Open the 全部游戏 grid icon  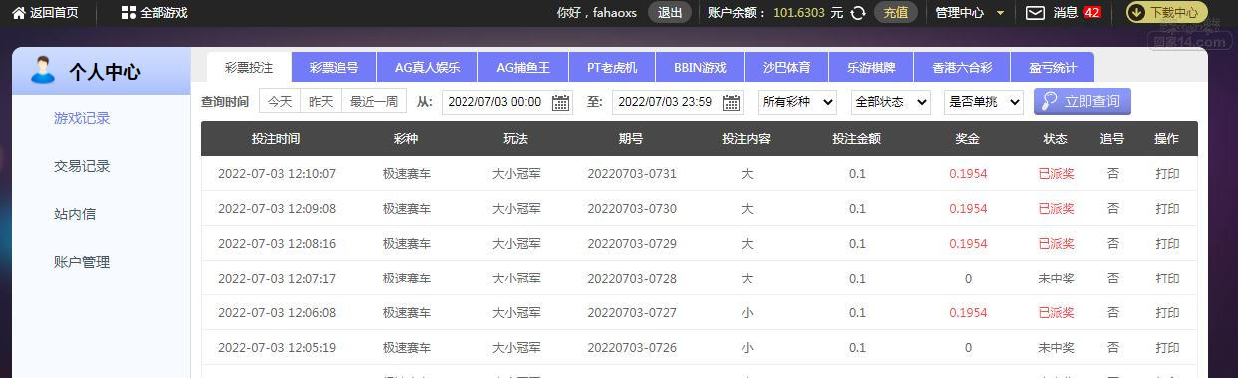click(128, 13)
